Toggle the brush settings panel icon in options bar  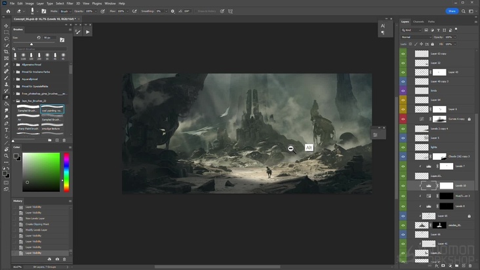pyautogui.click(x=44, y=11)
